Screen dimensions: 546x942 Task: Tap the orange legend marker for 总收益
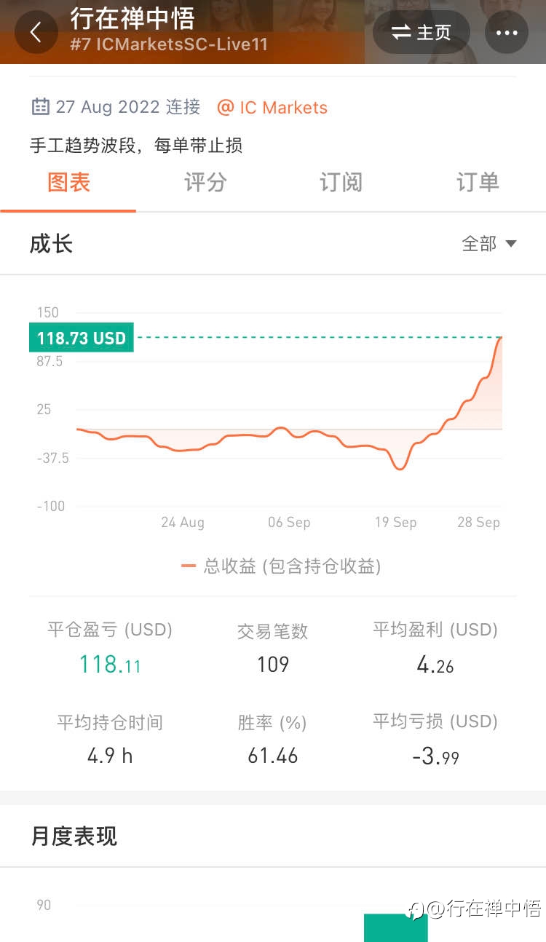(189, 566)
